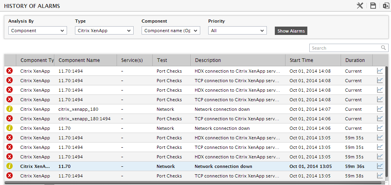Open graph icon for citrix_xenapp_180:1494 row
The height and width of the screenshot is (185, 391).
(x=380, y=119)
